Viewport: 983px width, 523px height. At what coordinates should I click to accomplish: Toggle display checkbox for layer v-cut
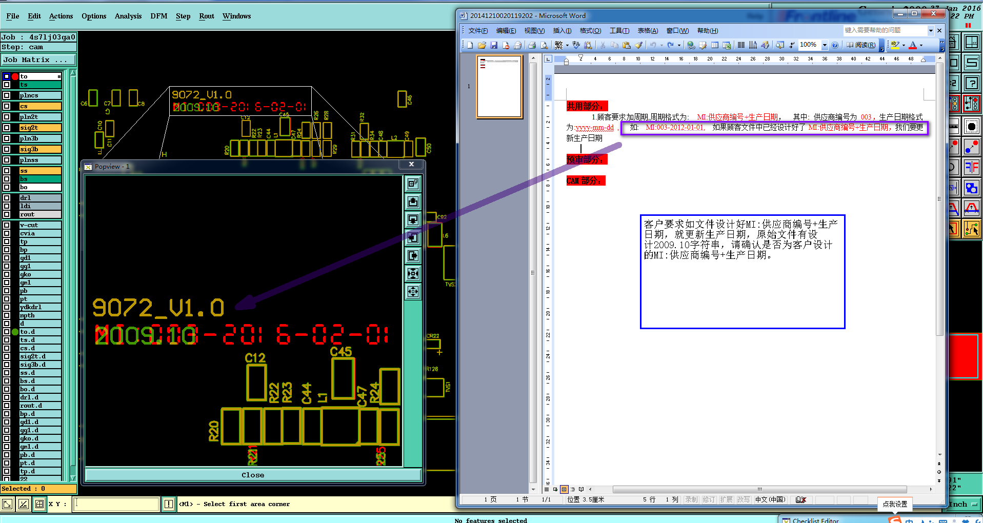[x=7, y=225]
